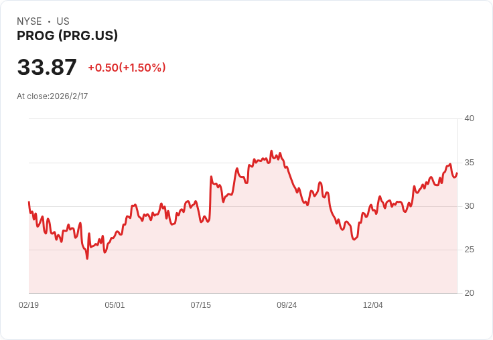493x340 pixels.
Task: Select the 02/19 date on x-axis
Action: (29, 305)
